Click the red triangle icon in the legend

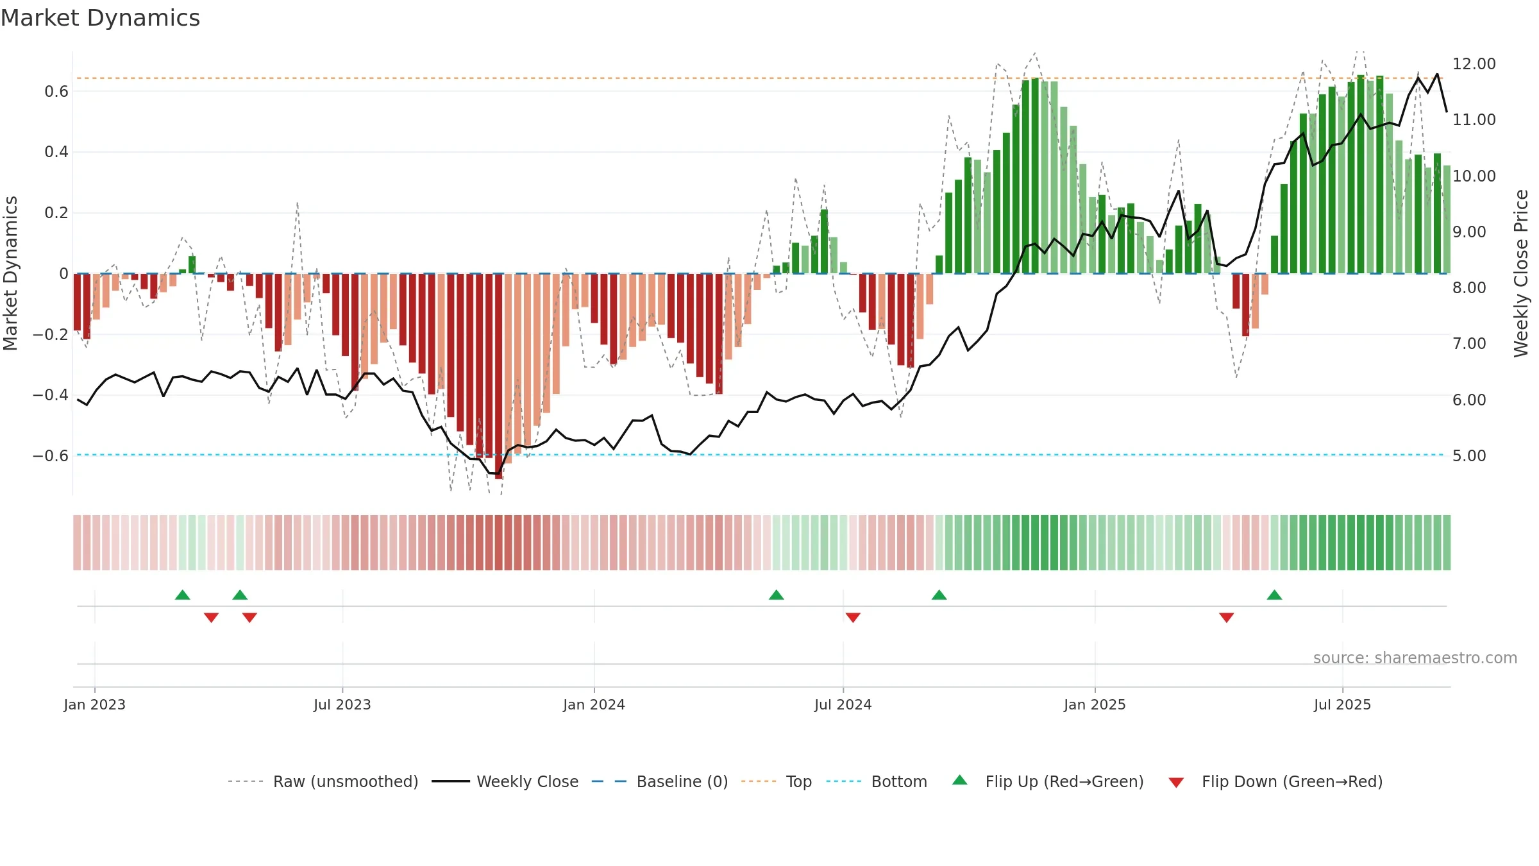pyautogui.click(x=1176, y=783)
